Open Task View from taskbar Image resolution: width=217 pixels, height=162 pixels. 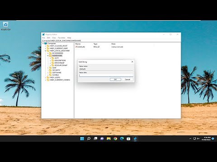pyautogui.click(x=95, y=139)
